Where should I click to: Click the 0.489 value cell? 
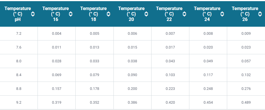[246, 103]
